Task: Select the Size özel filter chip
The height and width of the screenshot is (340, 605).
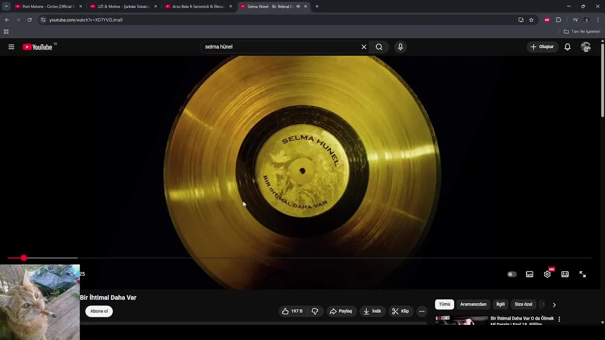Action: pyautogui.click(x=523, y=305)
